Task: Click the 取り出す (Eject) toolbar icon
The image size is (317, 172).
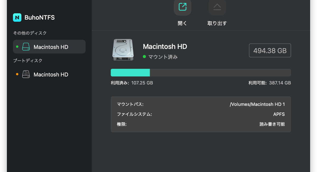Action: 217,7
